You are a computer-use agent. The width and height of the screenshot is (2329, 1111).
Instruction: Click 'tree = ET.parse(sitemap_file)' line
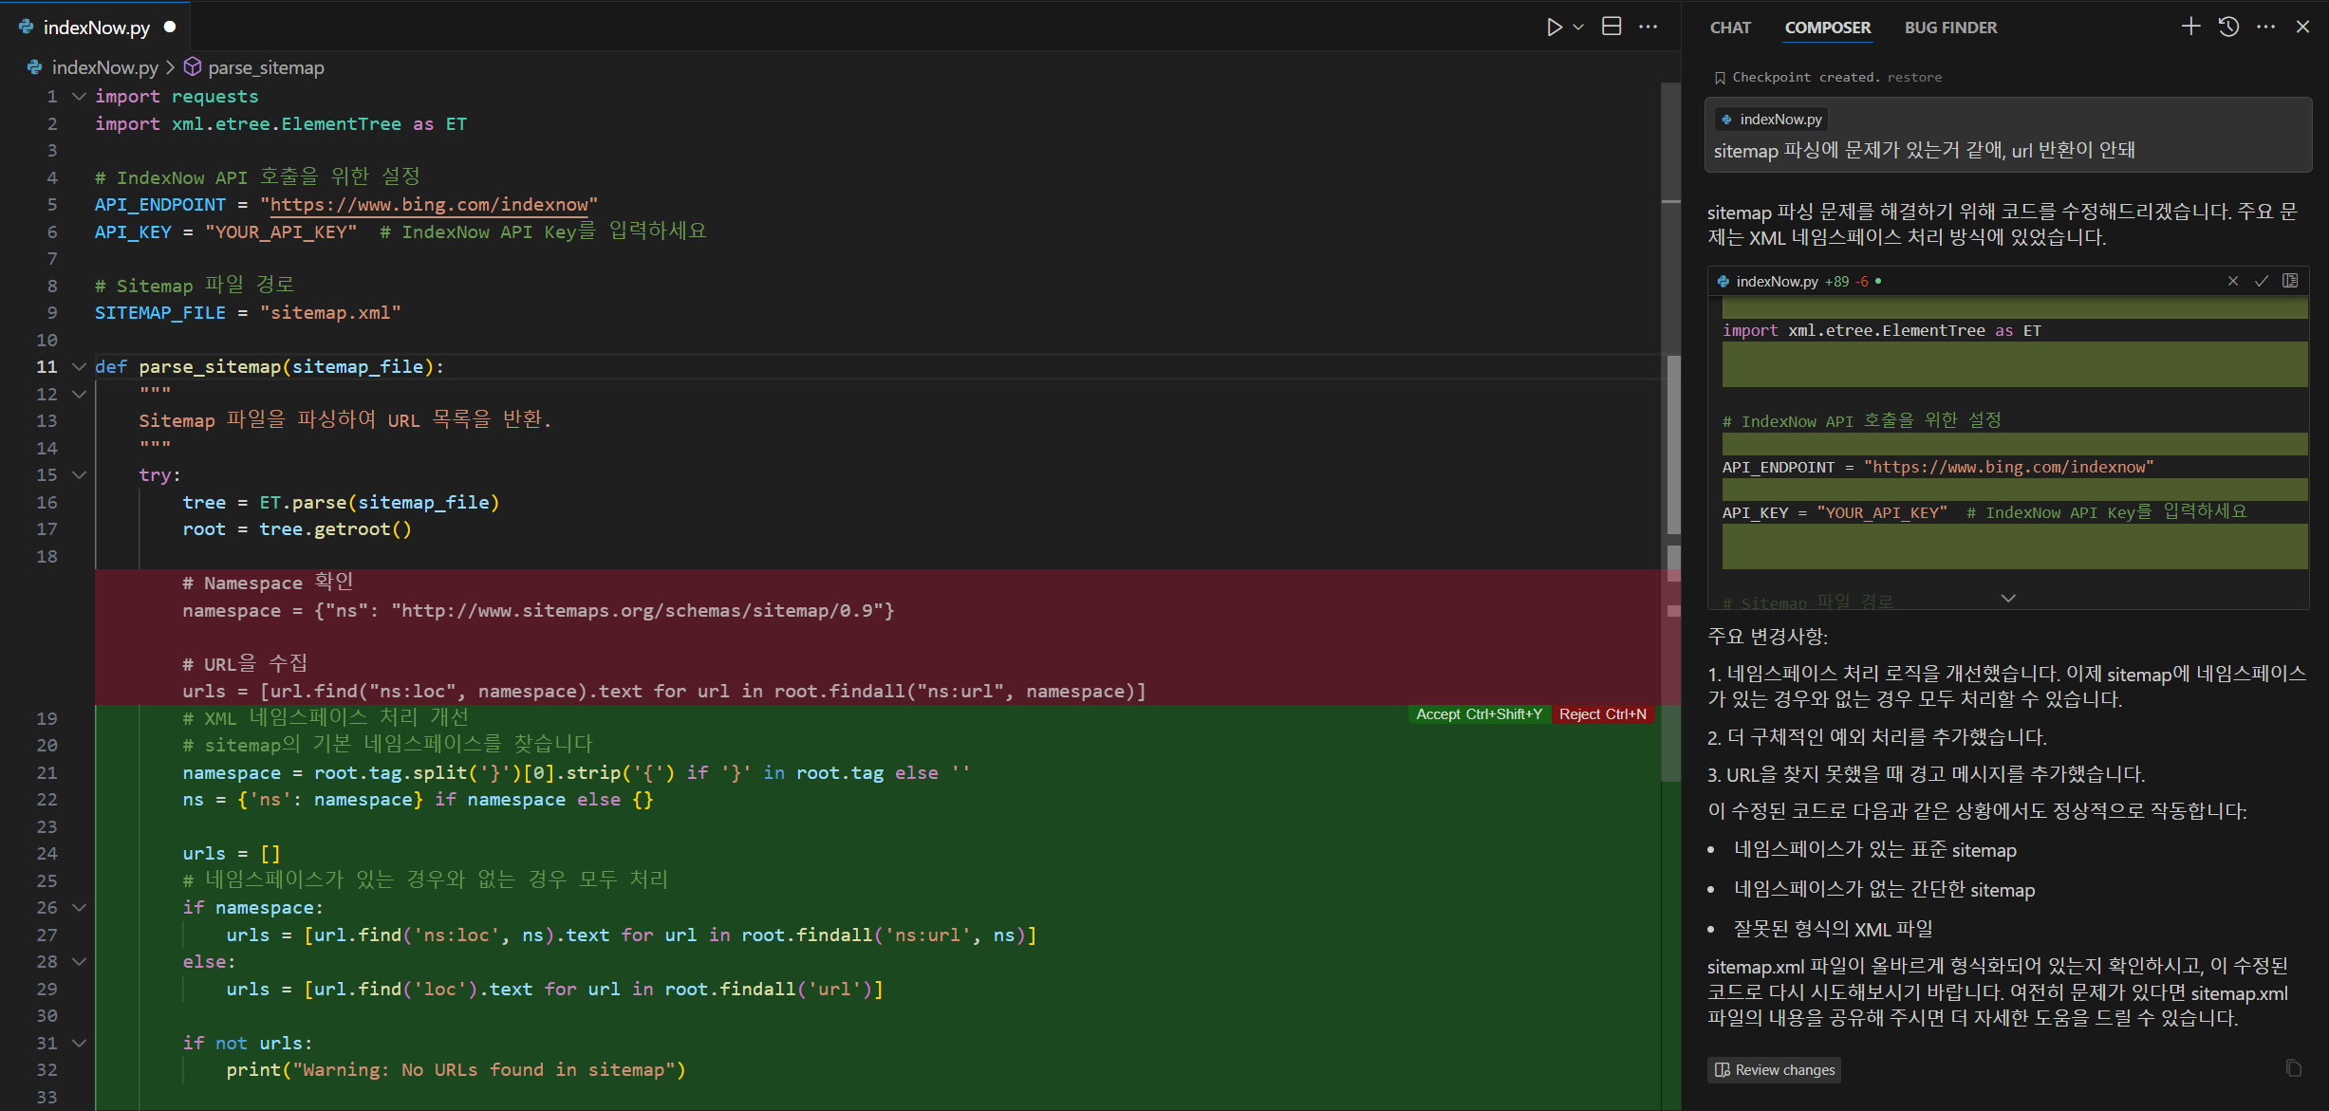[341, 503]
